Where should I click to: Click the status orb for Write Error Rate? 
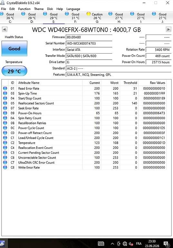point(5,167)
